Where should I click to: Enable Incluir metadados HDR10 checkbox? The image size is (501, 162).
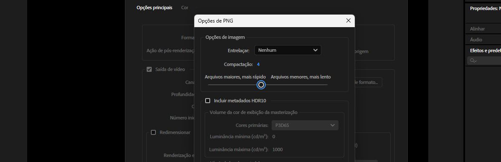click(208, 101)
